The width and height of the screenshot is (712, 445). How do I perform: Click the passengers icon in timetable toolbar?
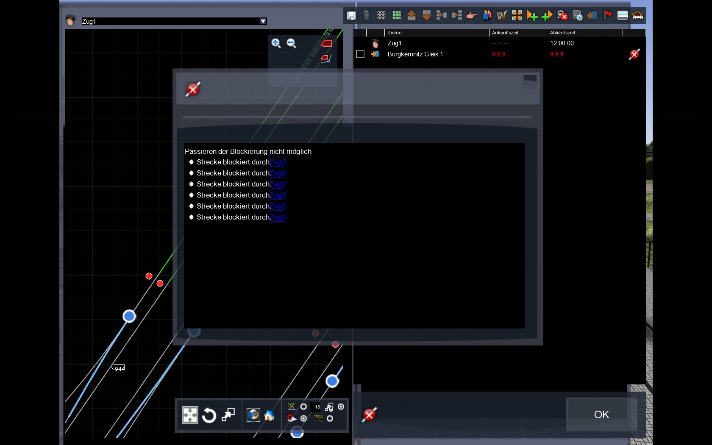pos(487,16)
